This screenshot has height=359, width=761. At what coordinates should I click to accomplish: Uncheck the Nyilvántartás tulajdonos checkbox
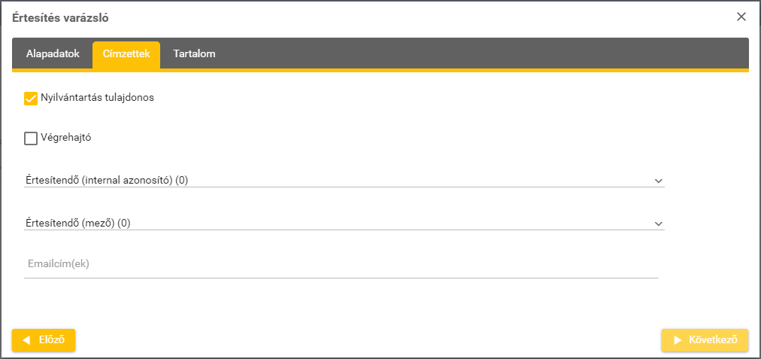[x=31, y=99]
